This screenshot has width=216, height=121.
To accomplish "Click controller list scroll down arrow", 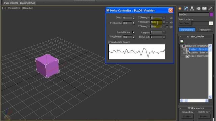I will [x=210, y=97].
